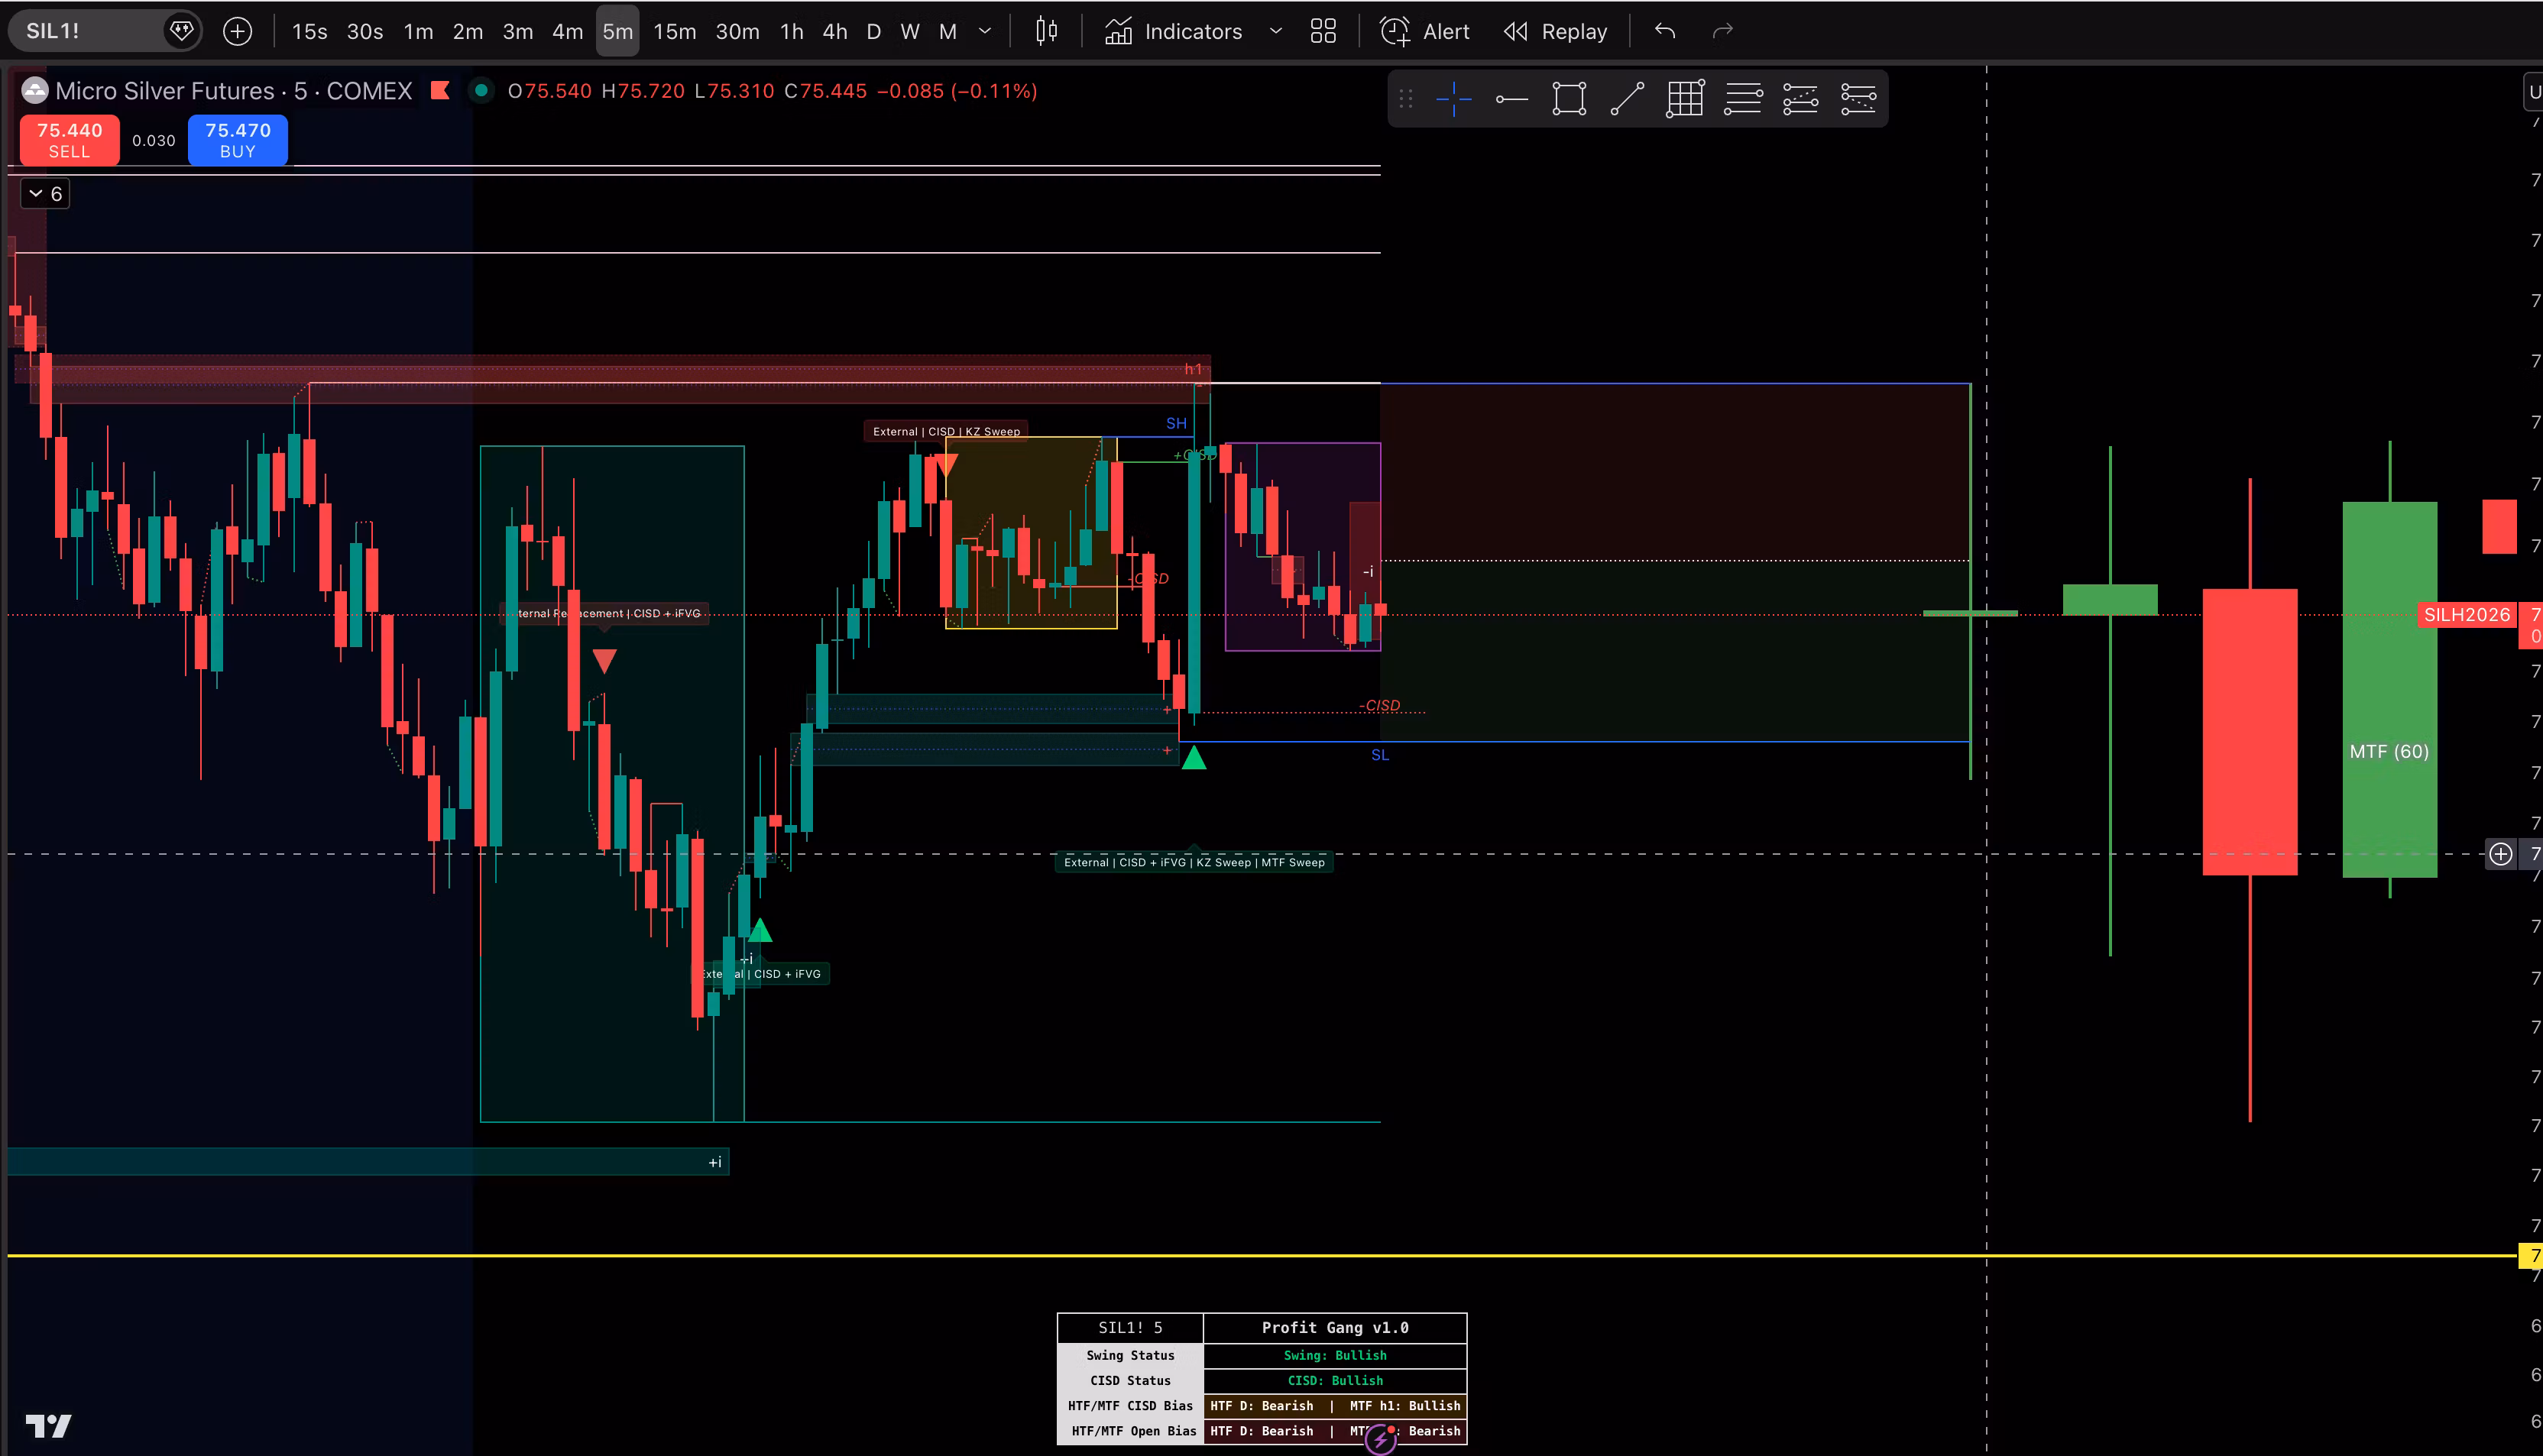Collapse the indicator legend showing 6
The width and height of the screenshot is (2543, 1456).
[45, 193]
